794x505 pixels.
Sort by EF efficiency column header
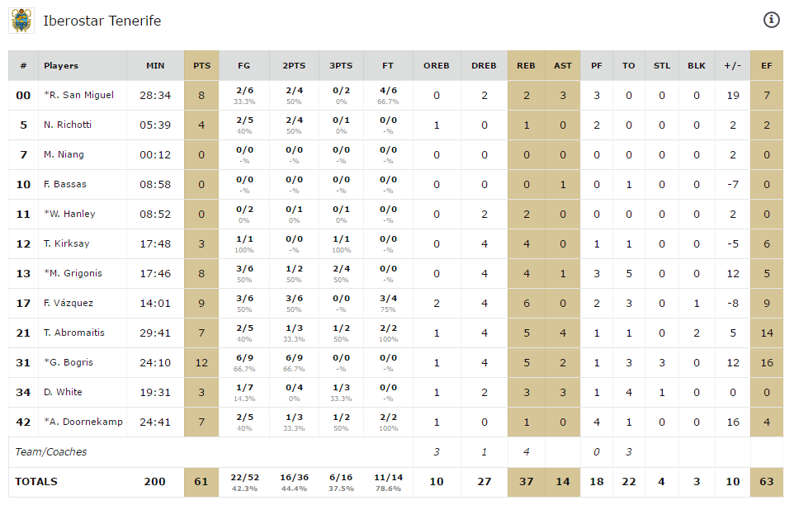767,65
